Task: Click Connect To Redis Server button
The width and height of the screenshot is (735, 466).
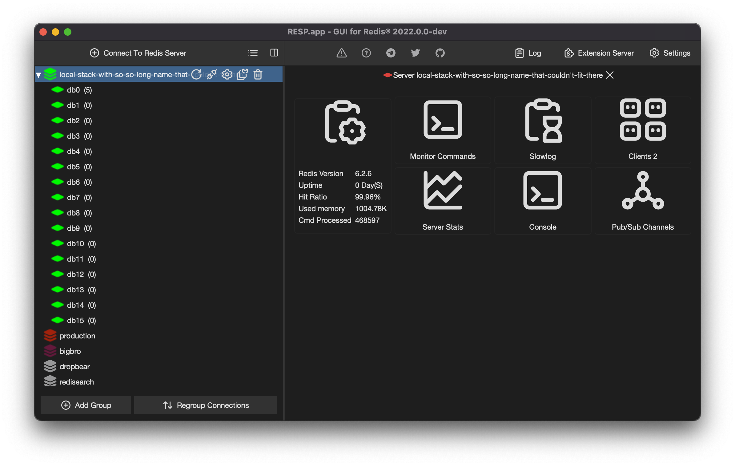Action: [x=138, y=53]
